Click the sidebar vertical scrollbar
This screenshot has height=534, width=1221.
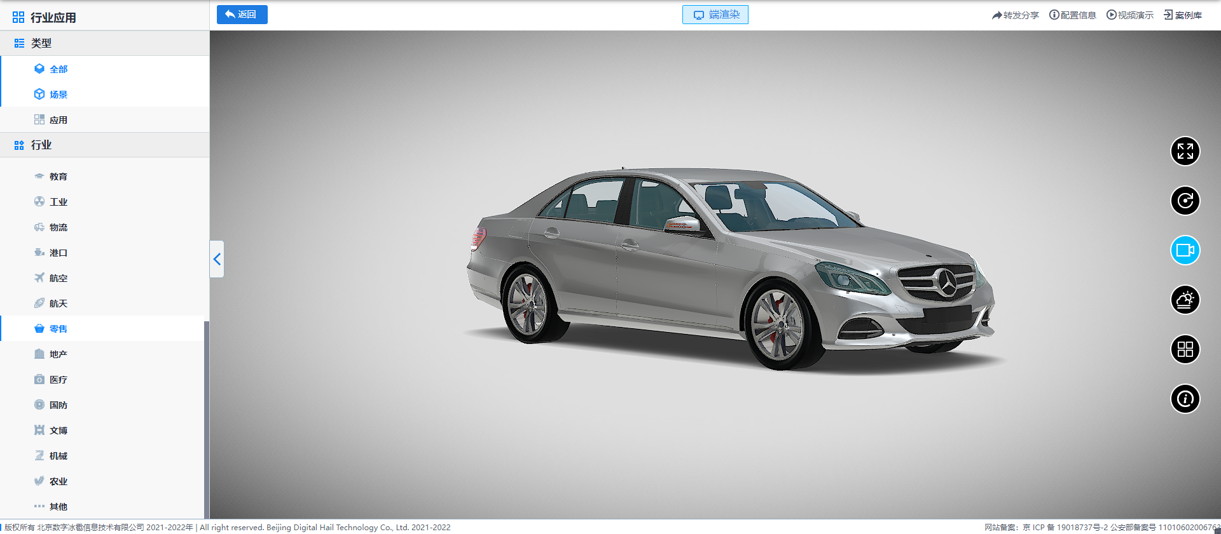point(206,420)
